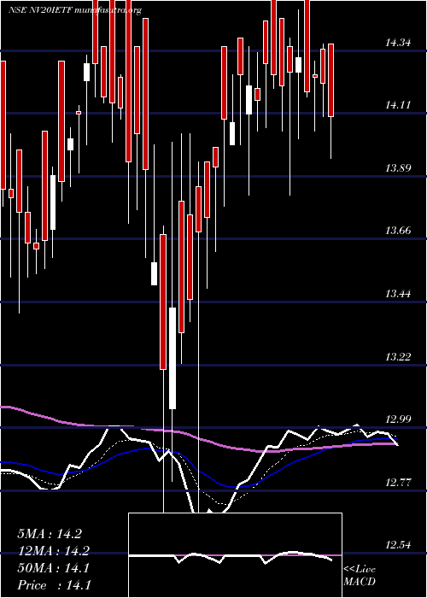Click the Price : 14.1 value
This screenshot has width=427, height=598.
pyautogui.click(x=53, y=585)
